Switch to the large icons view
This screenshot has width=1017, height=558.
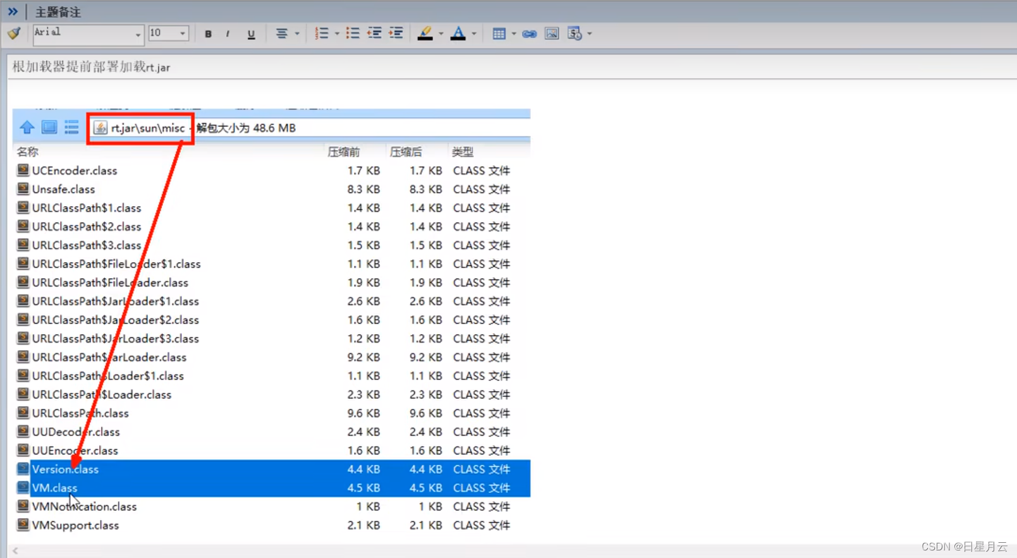click(x=49, y=127)
